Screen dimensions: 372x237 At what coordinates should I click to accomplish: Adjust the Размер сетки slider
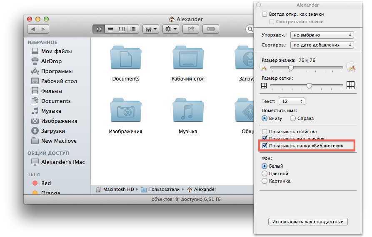click(x=309, y=86)
